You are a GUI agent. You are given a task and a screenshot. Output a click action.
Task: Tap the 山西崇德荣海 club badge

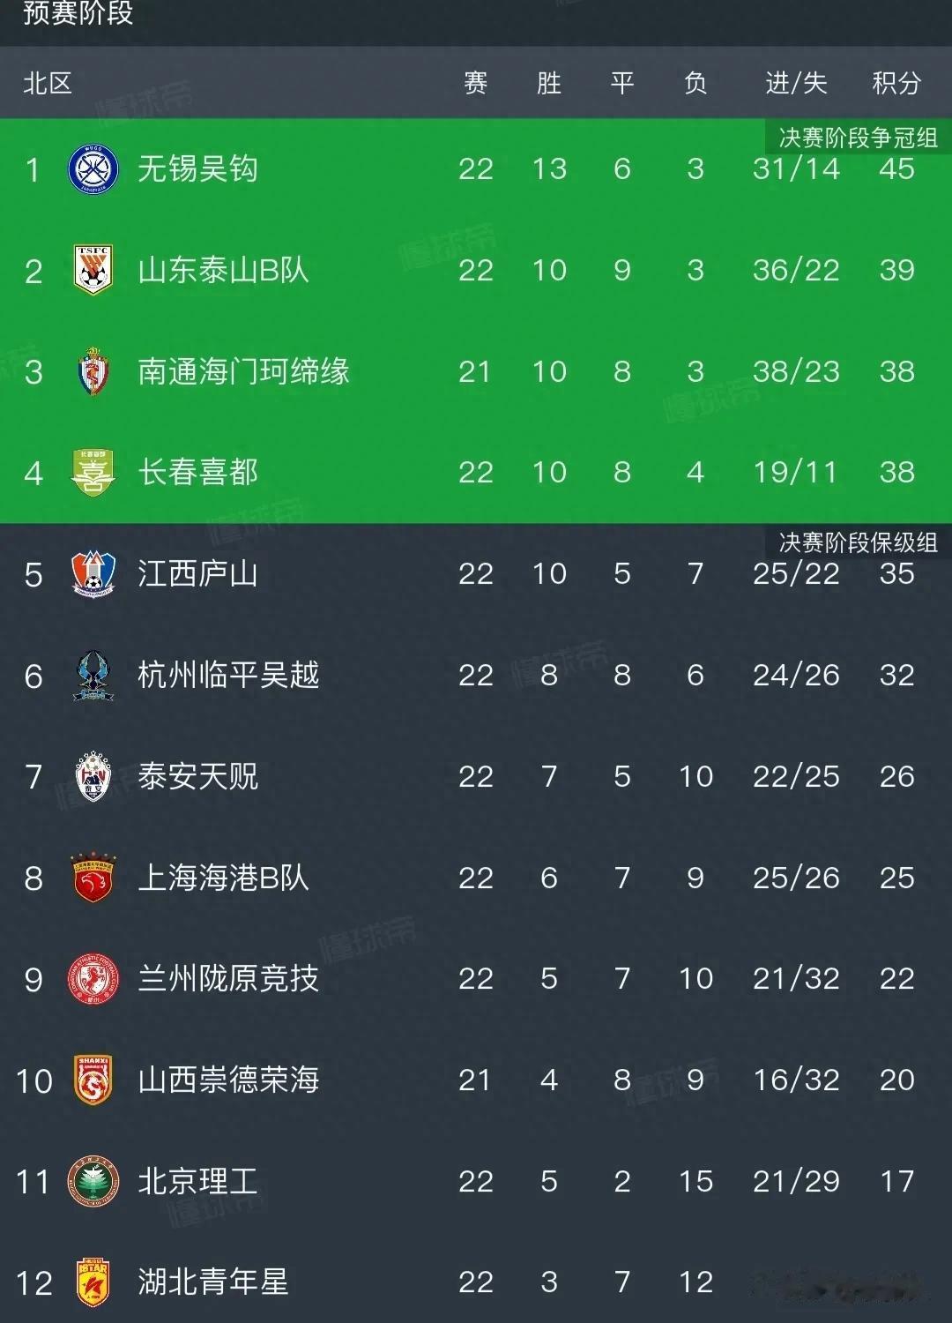93,1080
